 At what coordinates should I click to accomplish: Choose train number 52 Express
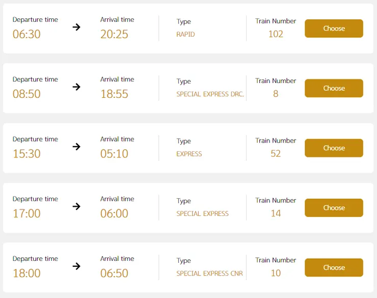[x=334, y=148]
